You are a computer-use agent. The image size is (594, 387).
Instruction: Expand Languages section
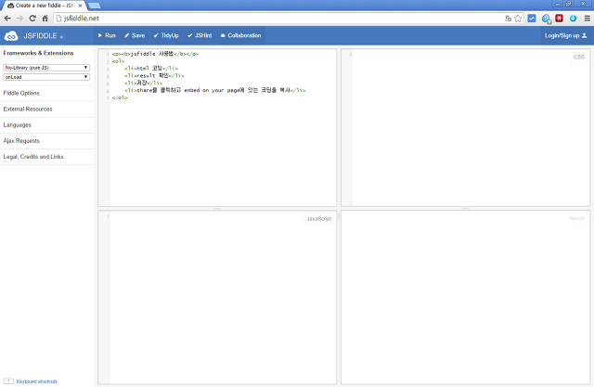[46, 125]
